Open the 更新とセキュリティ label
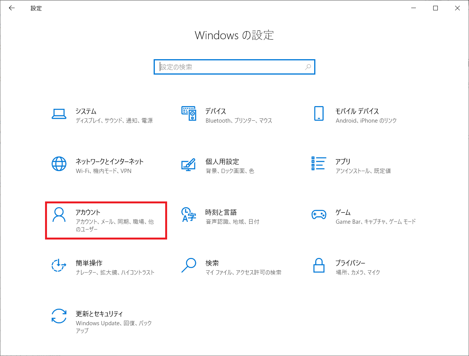 click(99, 314)
